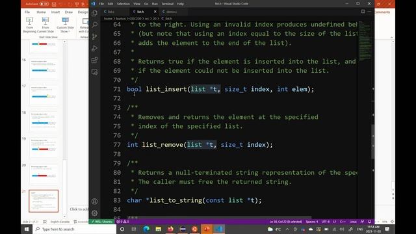Viewport: 416px width, 234px height.
Task: Open the VS Code View menu
Action: [136, 4]
